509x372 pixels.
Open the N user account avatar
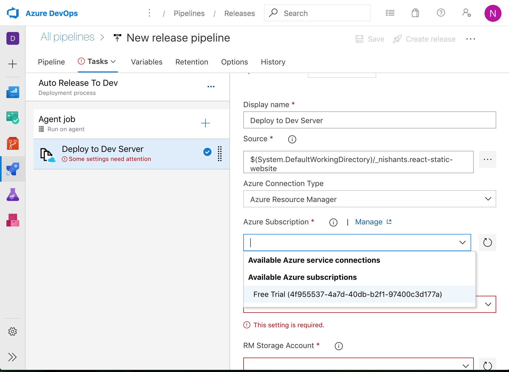click(493, 13)
